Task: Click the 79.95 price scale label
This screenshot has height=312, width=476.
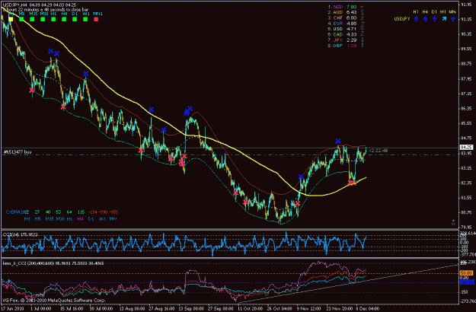Action: pyautogui.click(x=467, y=227)
